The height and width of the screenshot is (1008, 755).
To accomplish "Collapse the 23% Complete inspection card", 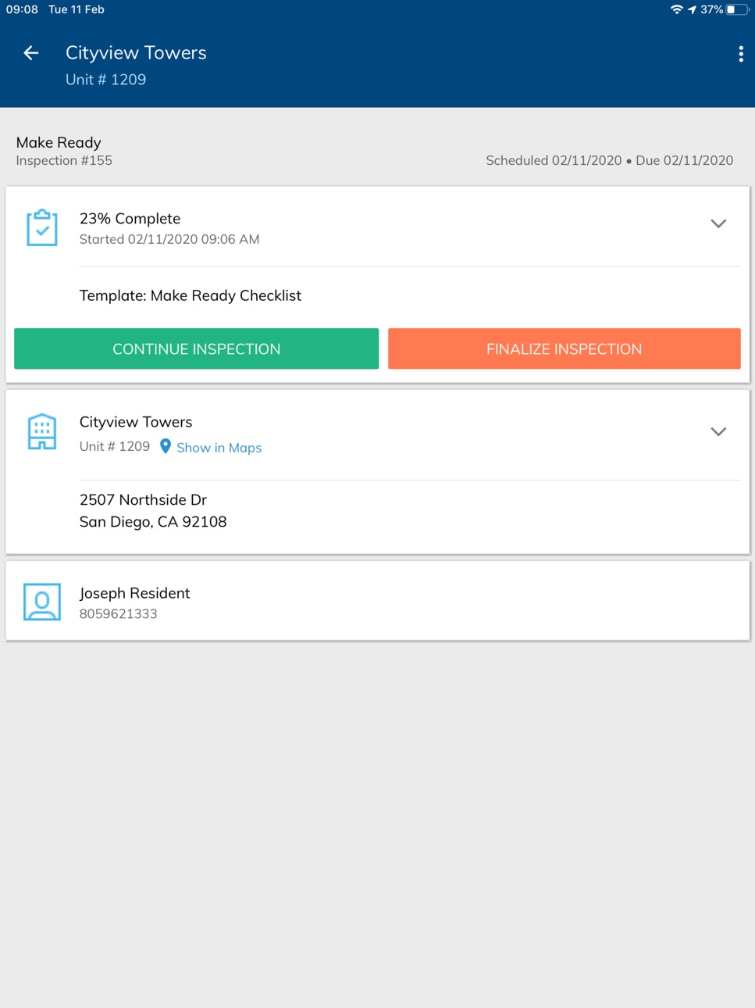I will tap(718, 223).
